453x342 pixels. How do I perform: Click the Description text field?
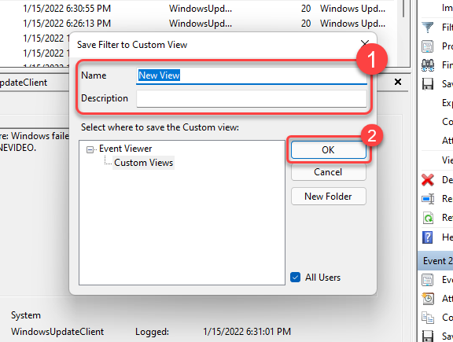tap(252, 98)
